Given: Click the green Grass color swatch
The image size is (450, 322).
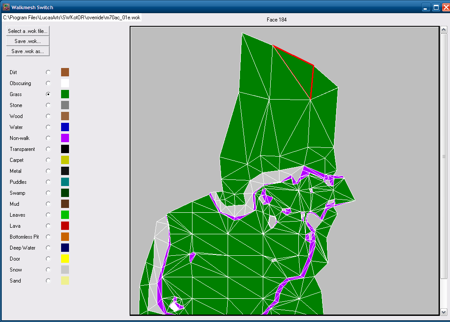Looking at the screenshot, I should pyautogui.click(x=65, y=94).
